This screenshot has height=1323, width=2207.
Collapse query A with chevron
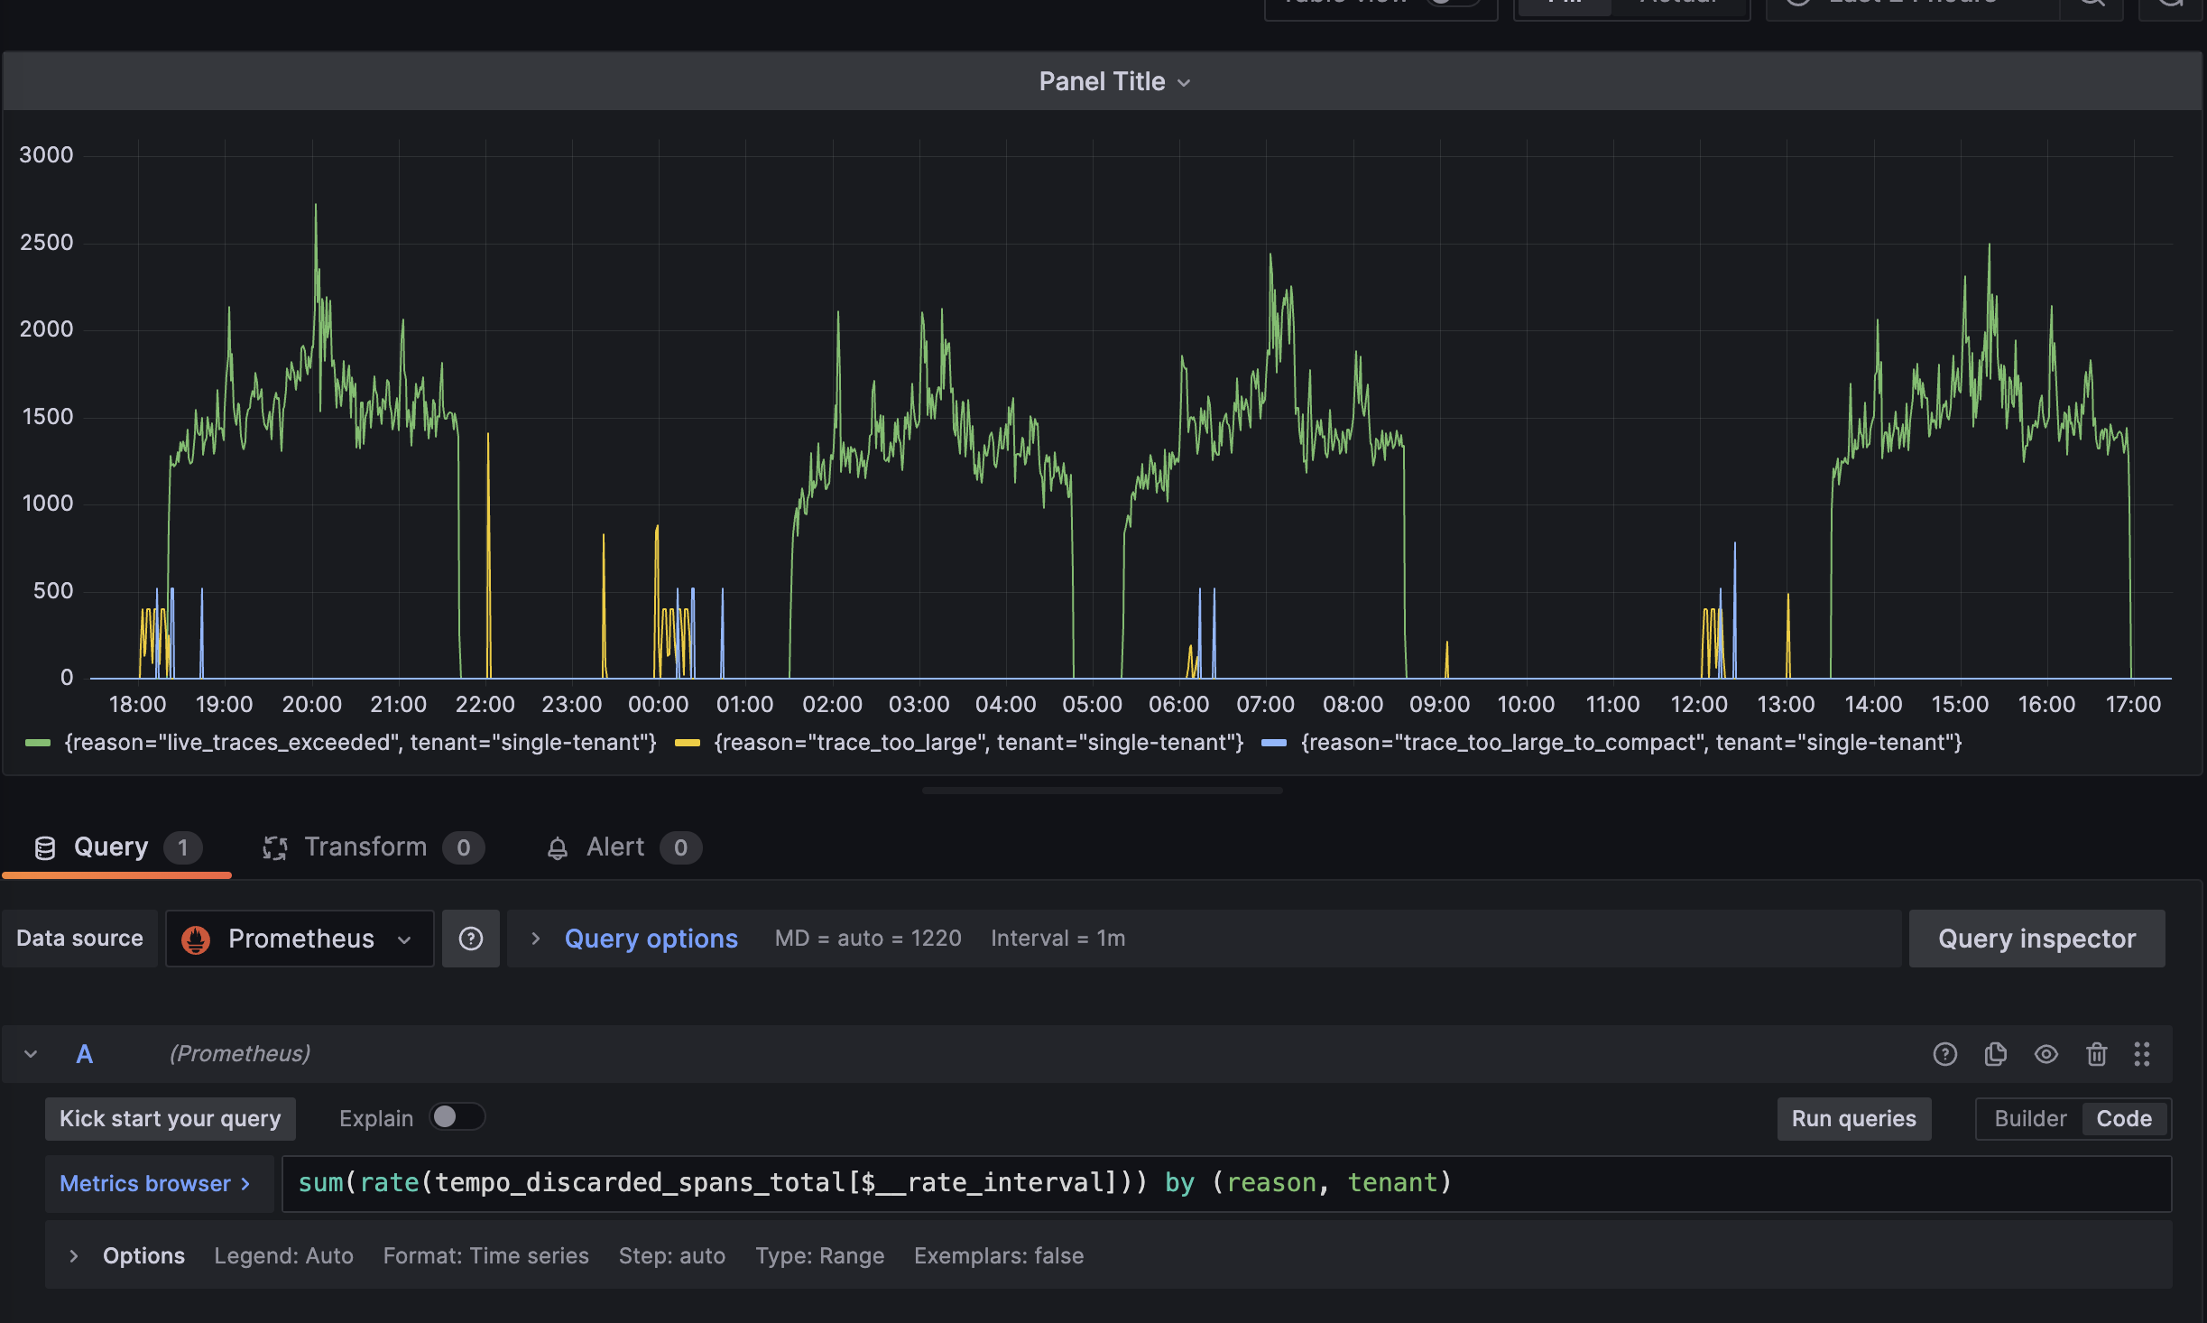[31, 1054]
